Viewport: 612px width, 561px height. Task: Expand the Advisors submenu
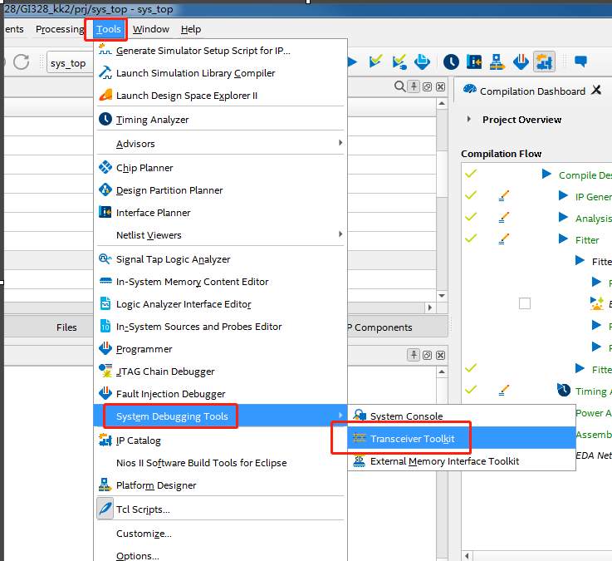pos(220,144)
